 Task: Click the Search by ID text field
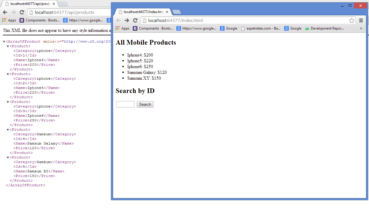click(125, 104)
